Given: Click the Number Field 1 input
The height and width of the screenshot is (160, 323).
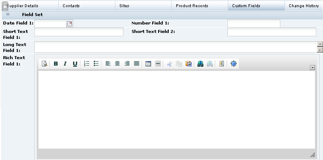Looking at the screenshot, I should coord(254,24).
